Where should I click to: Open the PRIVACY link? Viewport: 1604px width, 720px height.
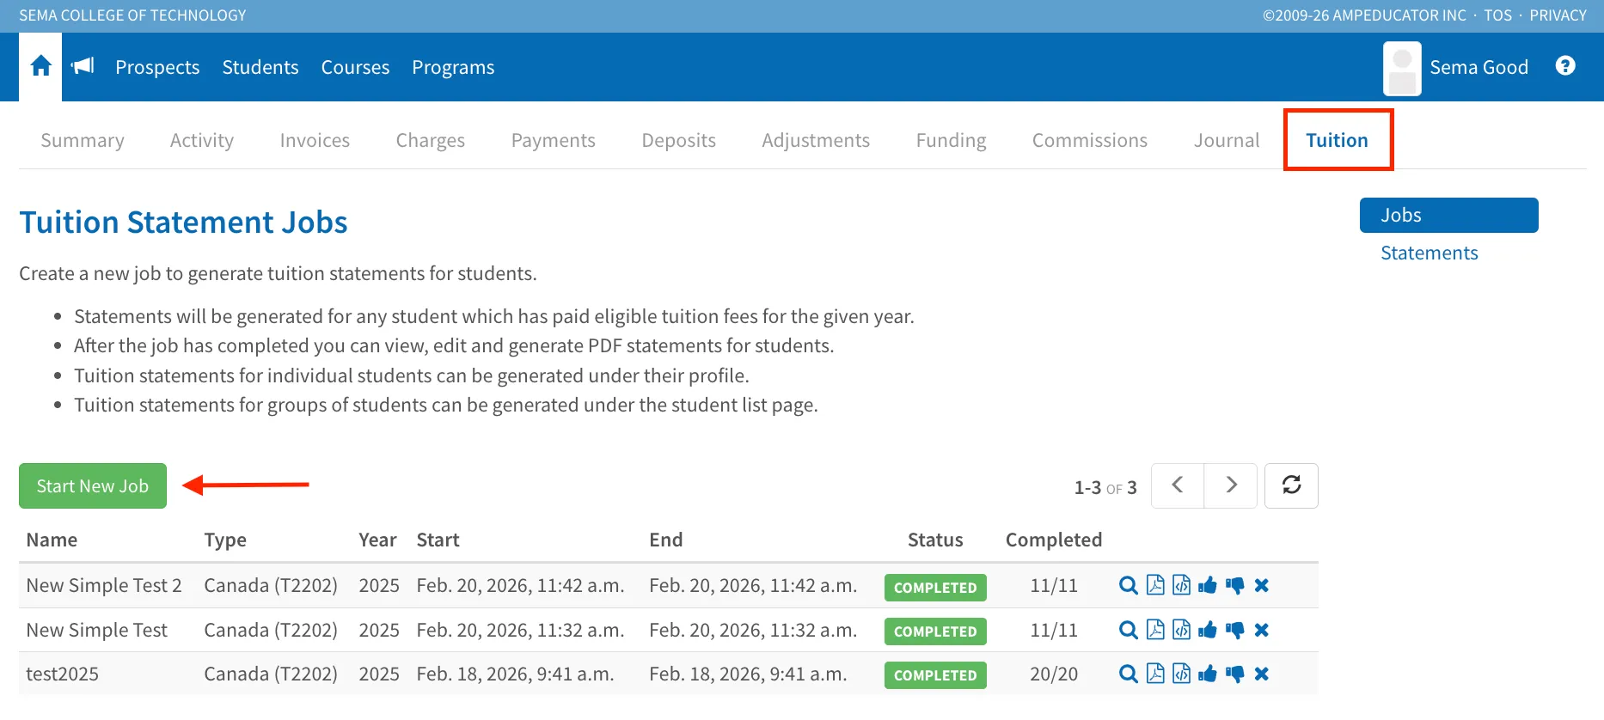1558,15
